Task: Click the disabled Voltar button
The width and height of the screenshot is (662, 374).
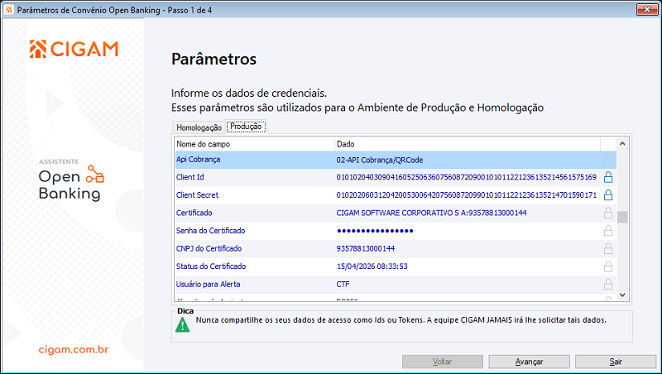Action: point(443,362)
